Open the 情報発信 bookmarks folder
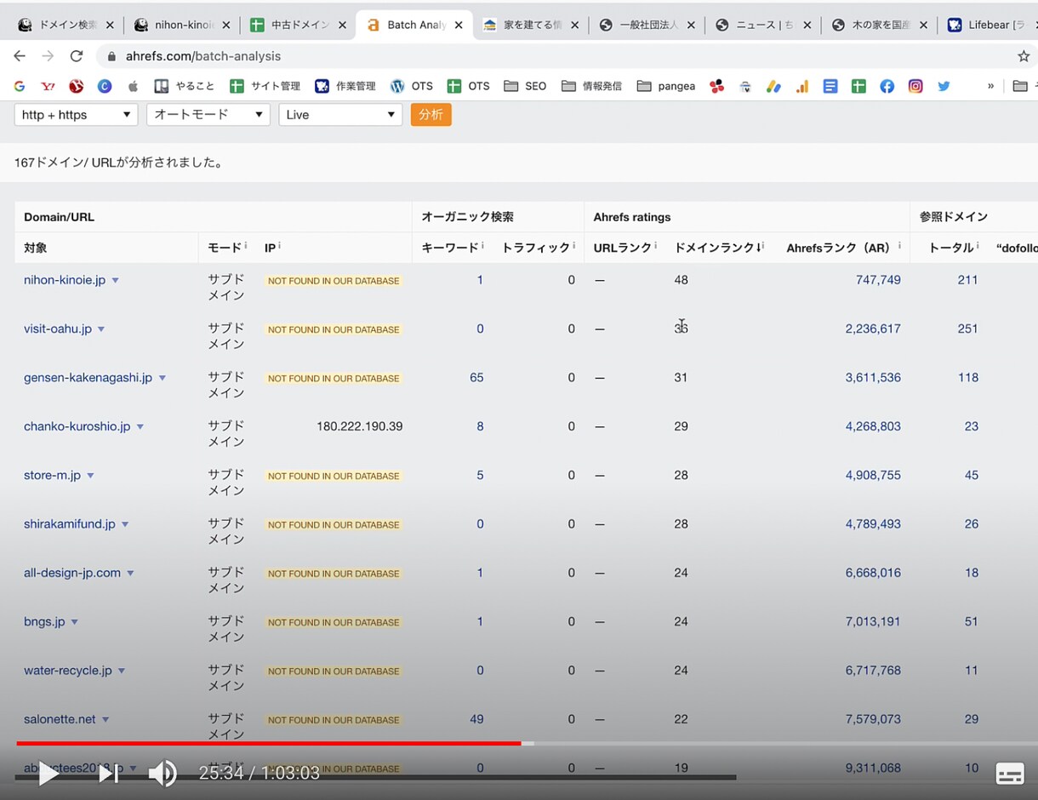 (x=591, y=86)
